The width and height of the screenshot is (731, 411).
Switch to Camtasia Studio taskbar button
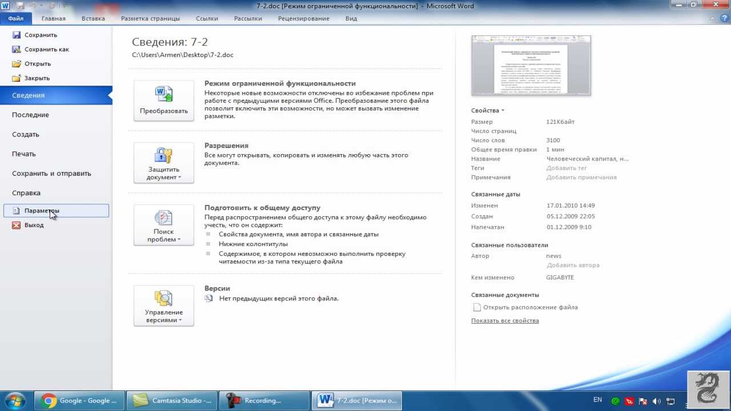172,401
